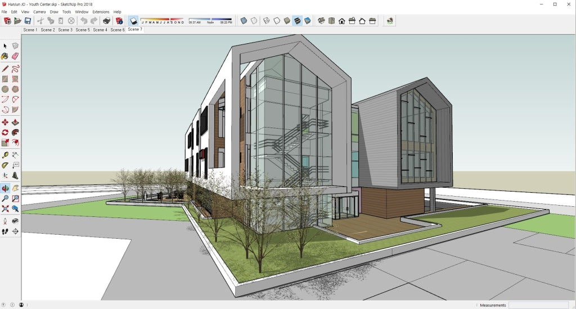576x309 pixels.
Task: Toggle the X-Ray face style
Action: [x=244, y=21]
